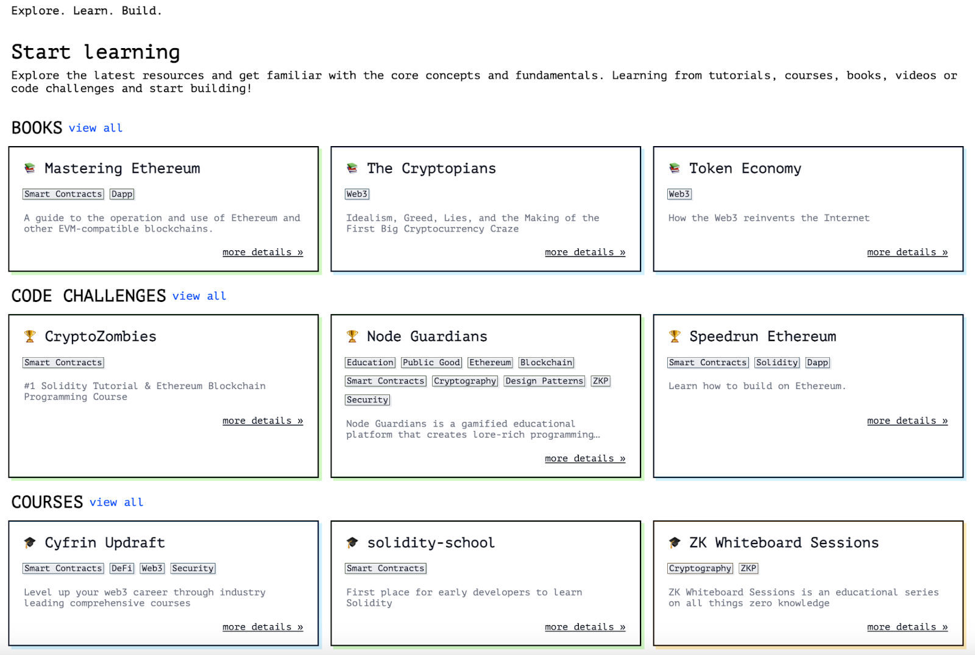Click Cryptography tag on ZK Whiteboard Sessions
This screenshot has width=975, height=655.
[700, 569]
